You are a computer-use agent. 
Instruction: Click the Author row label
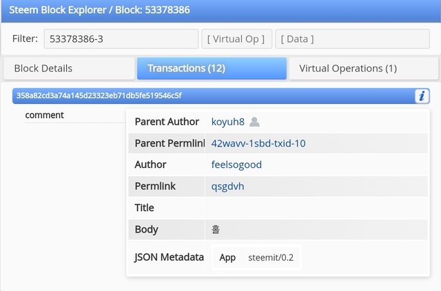pos(150,164)
